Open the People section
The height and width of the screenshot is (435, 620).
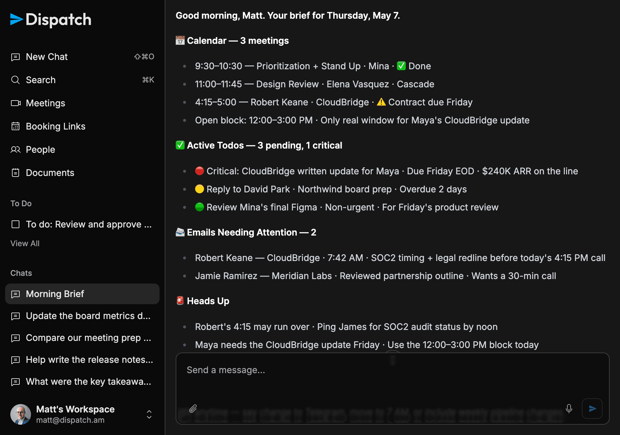(x=82, y=150)
